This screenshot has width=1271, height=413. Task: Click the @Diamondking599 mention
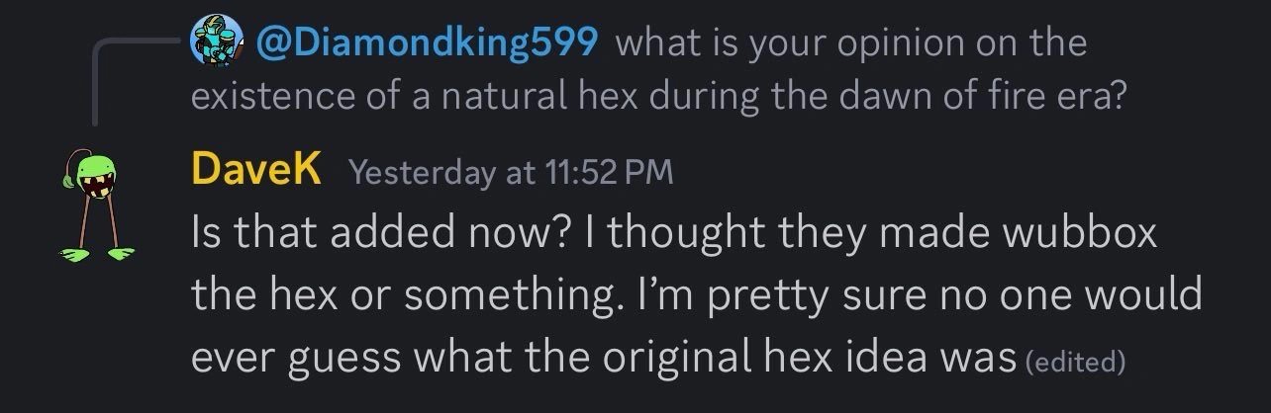coord(427,42)
